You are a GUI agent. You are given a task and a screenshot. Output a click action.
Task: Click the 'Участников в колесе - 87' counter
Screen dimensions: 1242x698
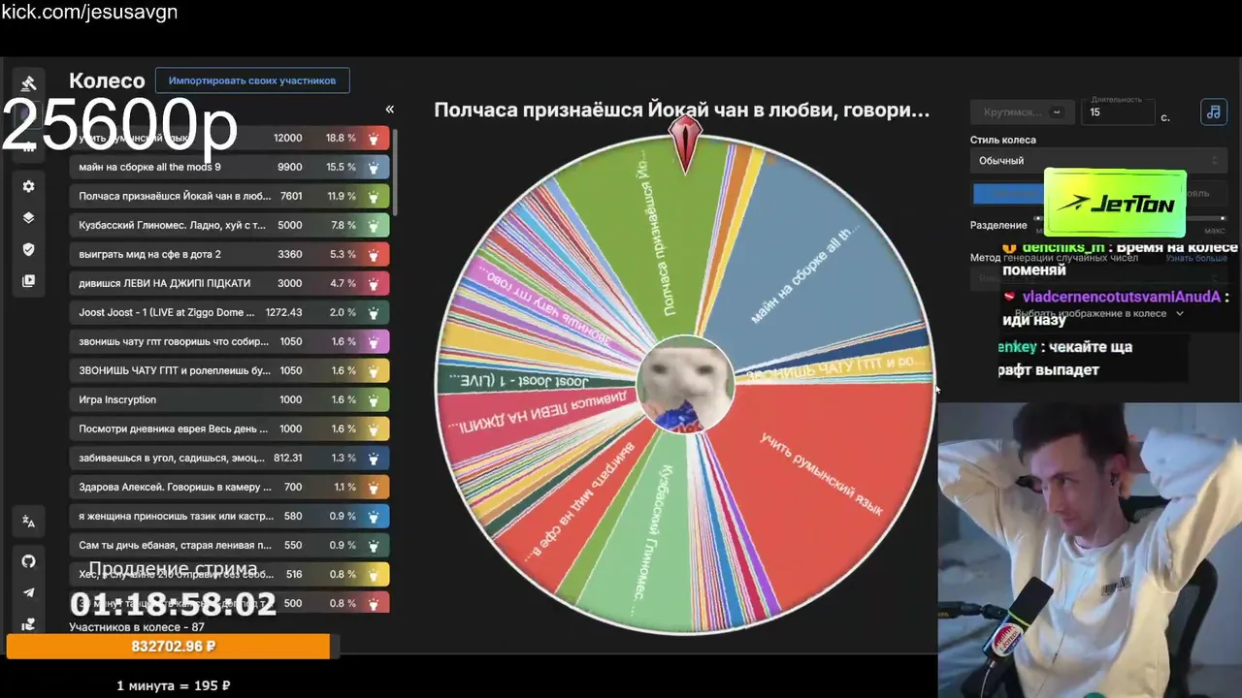tap(137, 627)
